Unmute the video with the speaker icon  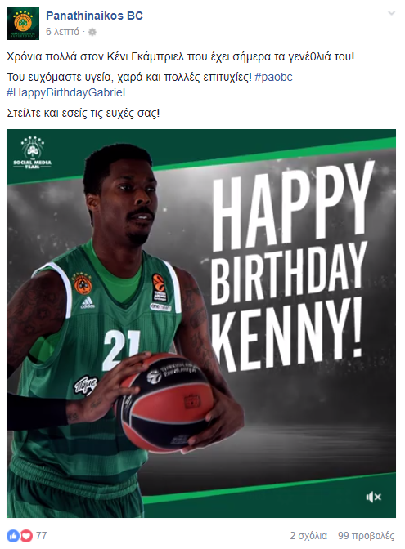pyautogui.click(x=373, y=497)
